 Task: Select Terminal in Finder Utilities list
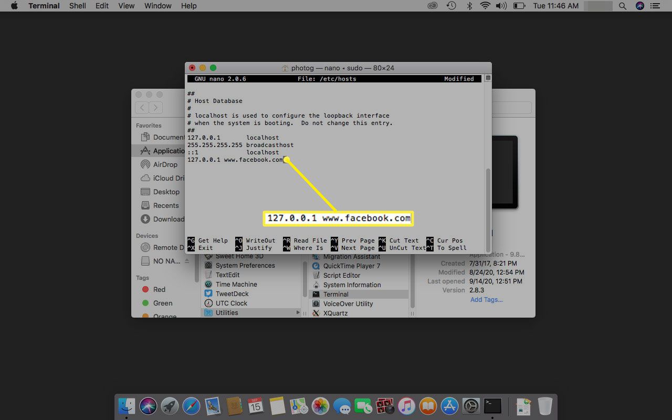pos(359,294)
